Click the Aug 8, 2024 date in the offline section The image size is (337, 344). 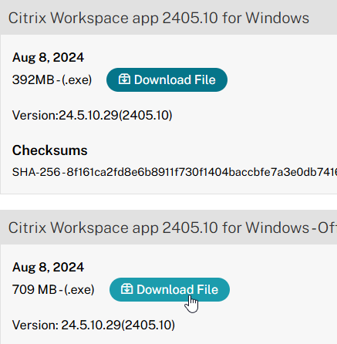(48, 267)
